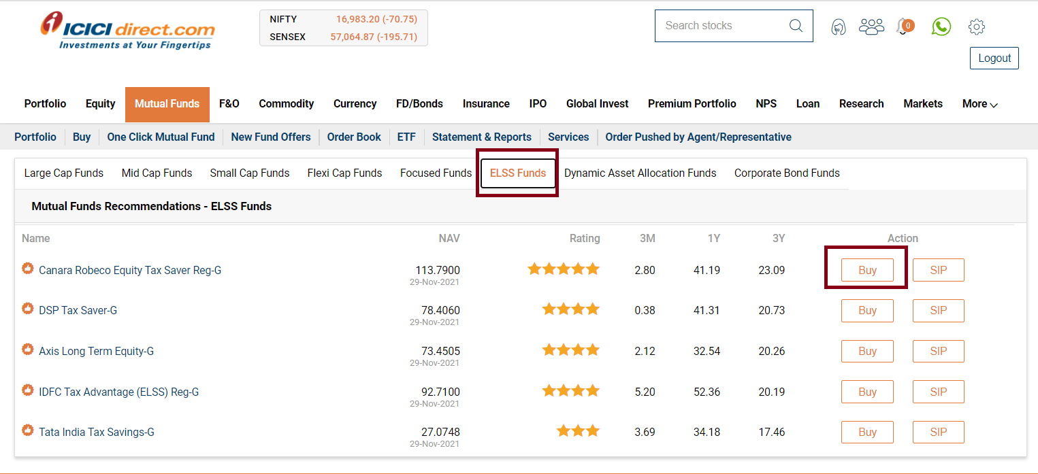Open the notifications bell icon
The image size is (1038, 474).
pos(905,27)
